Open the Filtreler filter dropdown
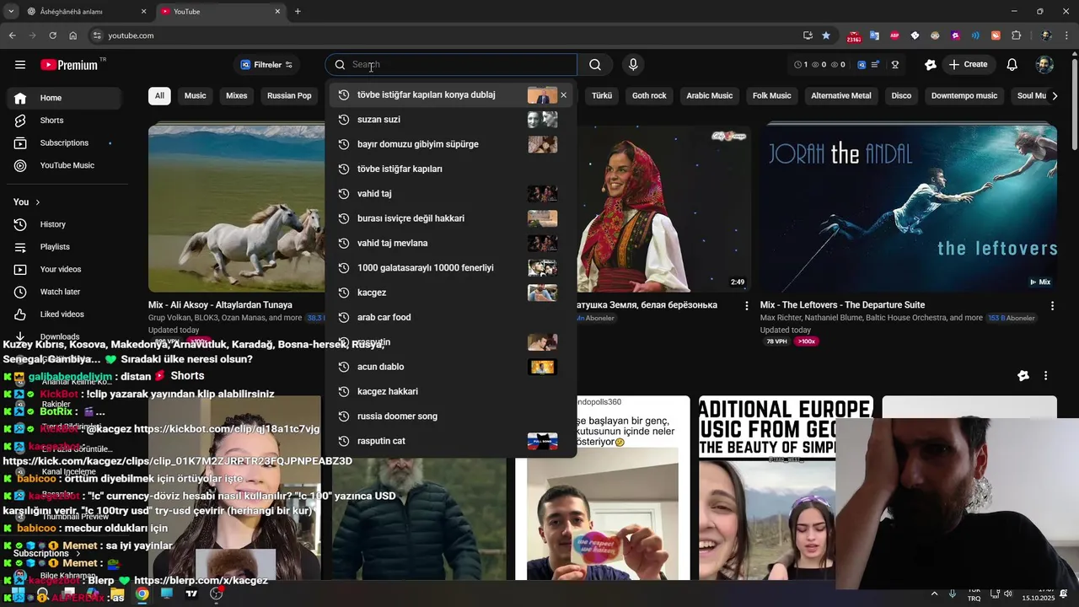Image resolution: width=1079 pixels, height=607 pixels. pos(266,65)
